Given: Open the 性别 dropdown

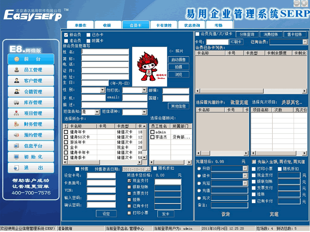Looking at the screenshot, I should pyautogui.click(x=102, y=90).
